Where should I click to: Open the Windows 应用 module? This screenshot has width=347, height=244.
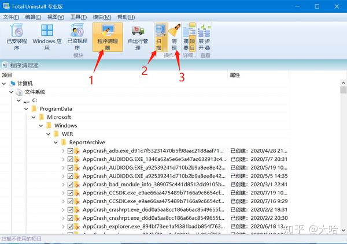47,37
